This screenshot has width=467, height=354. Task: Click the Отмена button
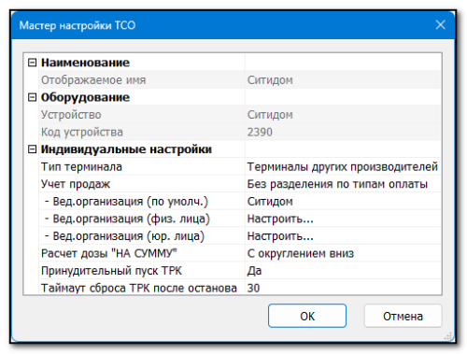point(403,316)
